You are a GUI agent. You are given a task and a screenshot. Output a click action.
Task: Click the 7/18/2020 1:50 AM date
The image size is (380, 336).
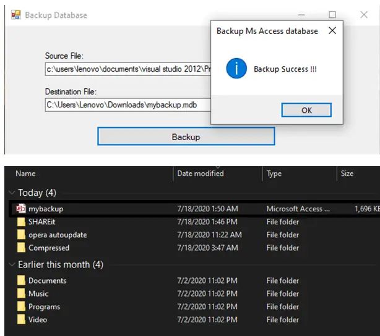pos(207,209)
